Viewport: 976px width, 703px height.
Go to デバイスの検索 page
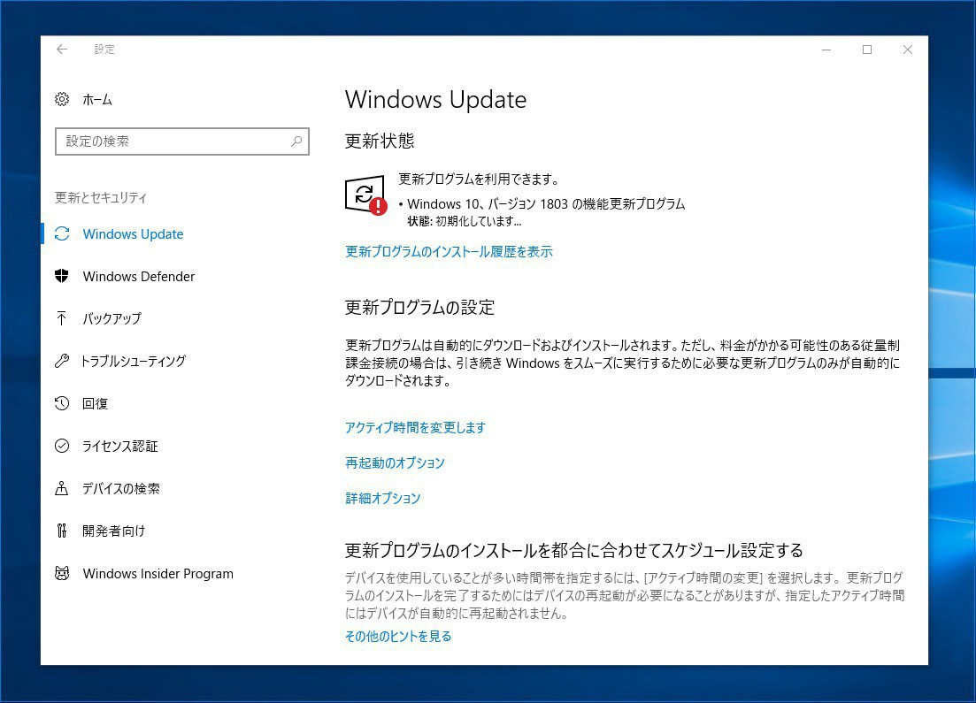click(x=121, y=488)
